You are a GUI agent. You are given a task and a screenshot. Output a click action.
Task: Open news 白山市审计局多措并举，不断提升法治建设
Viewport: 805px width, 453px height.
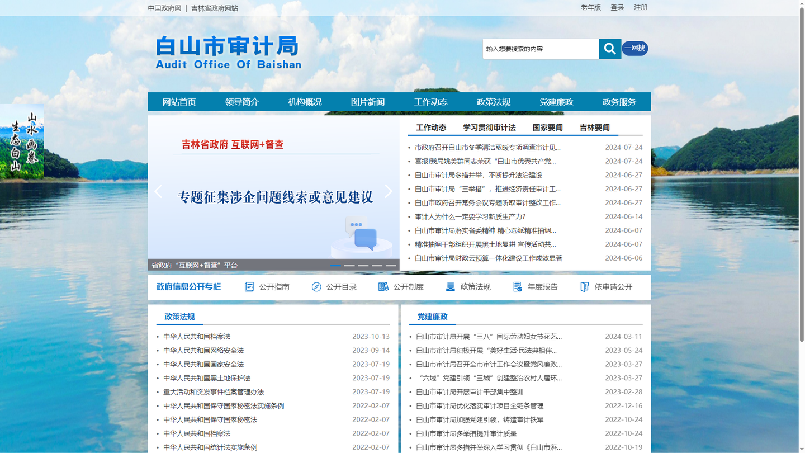point(479,175)
